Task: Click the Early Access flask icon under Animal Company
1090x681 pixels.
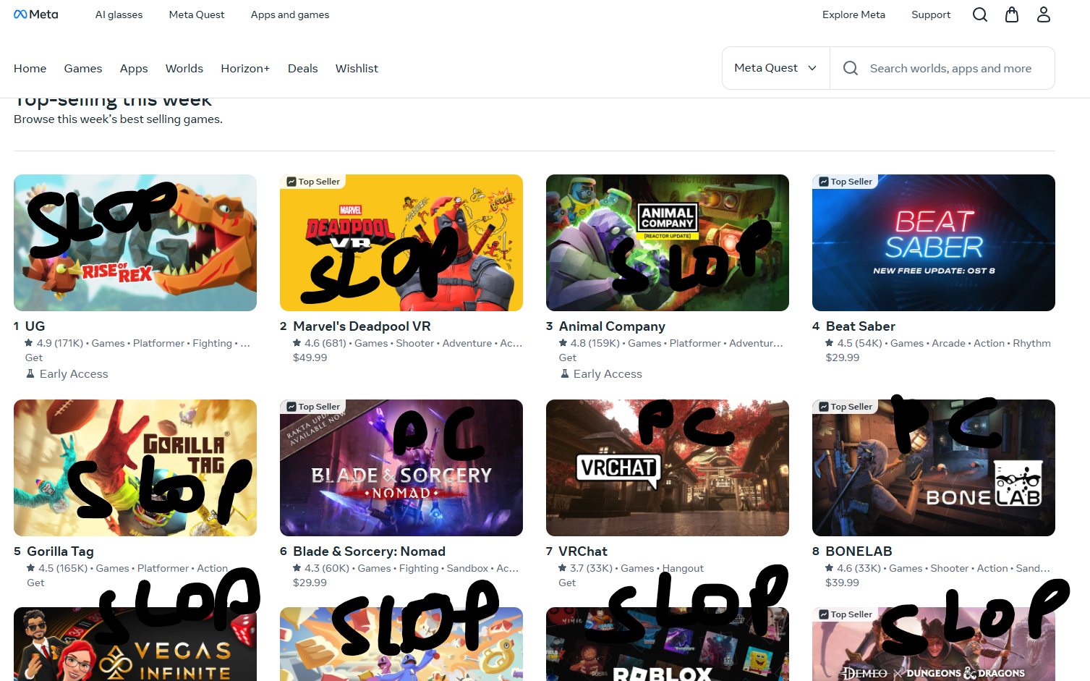Action: click(x=564, y=374)
